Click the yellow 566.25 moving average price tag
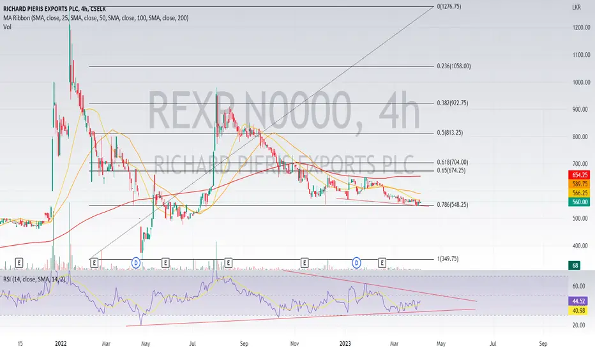595x351 pixels. click(x=579, y=193)
